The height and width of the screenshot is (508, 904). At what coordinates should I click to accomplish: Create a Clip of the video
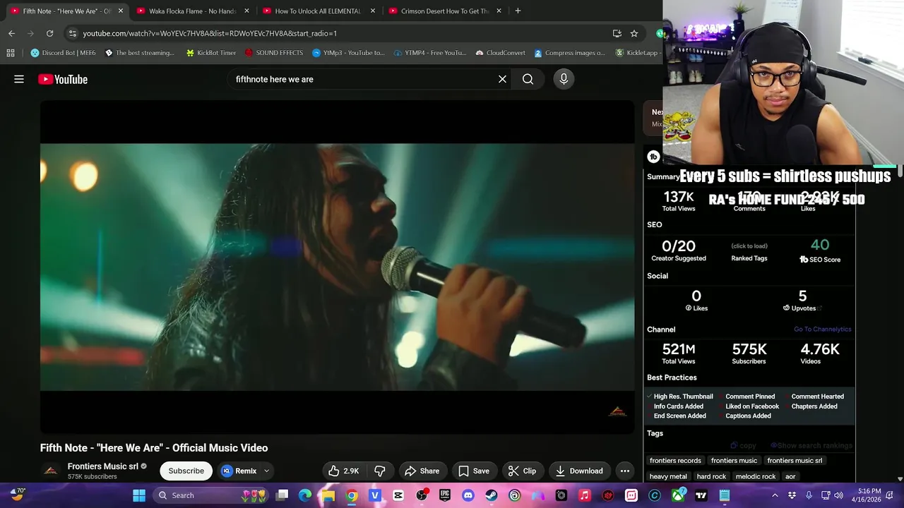coord(522,471)
